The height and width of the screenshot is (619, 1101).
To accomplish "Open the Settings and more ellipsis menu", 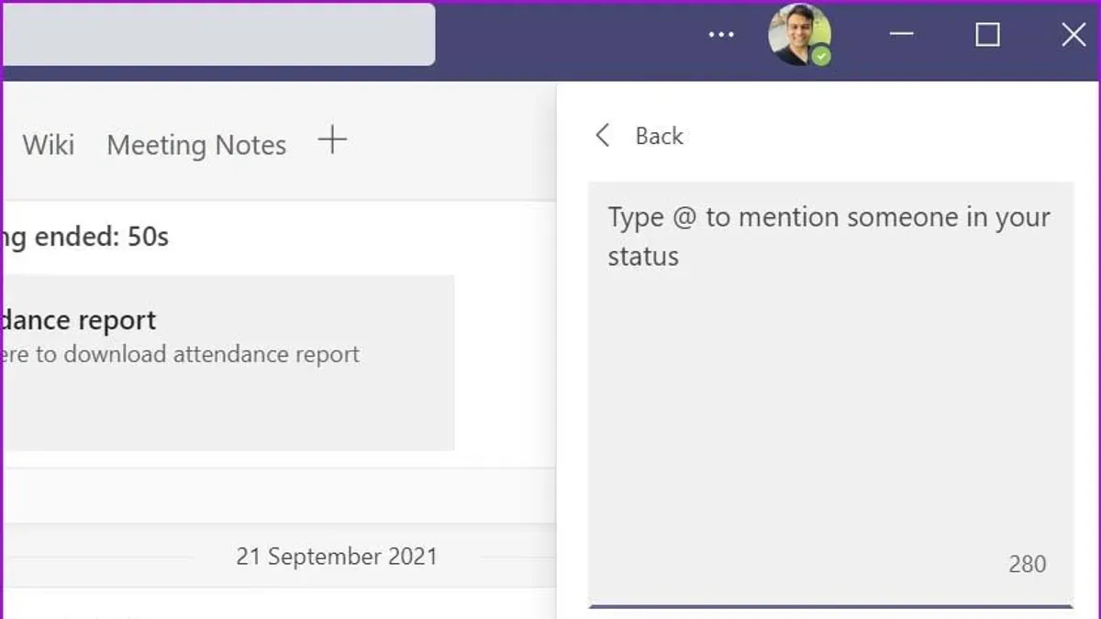I will point(721,35).
